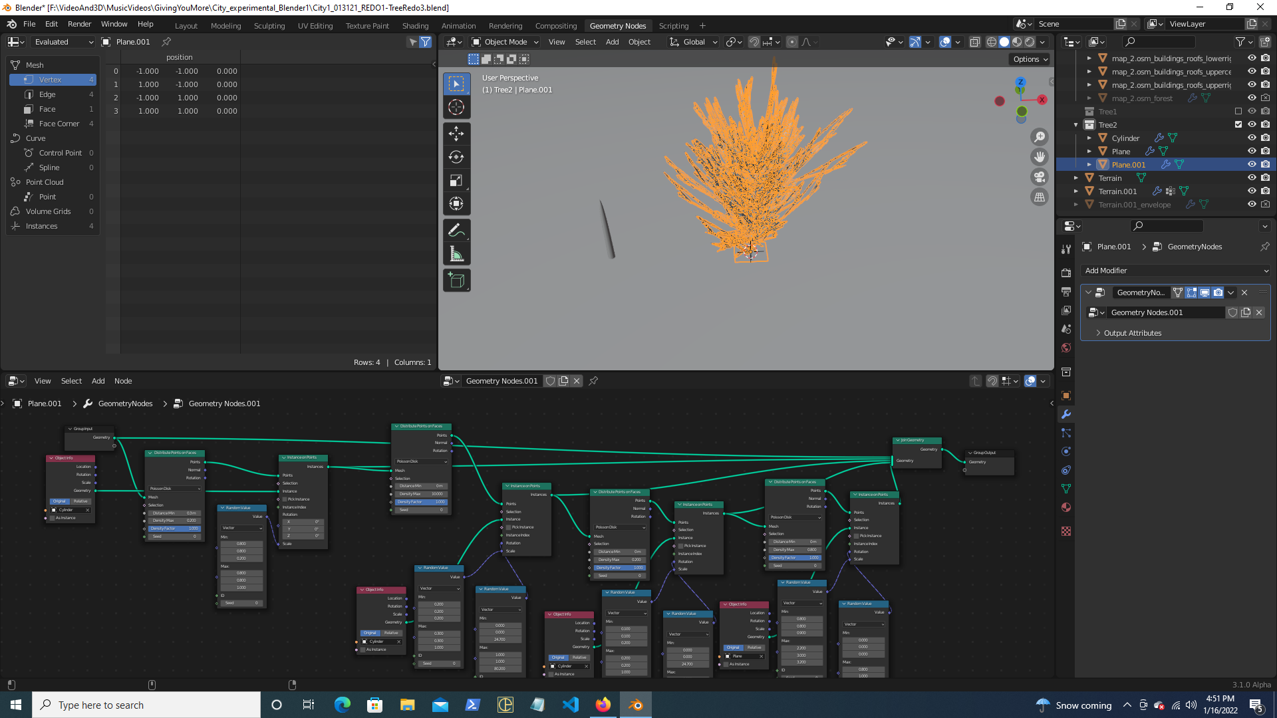Choose the Transform tool
Image resolution: width=1277 pixels, height=718 pixels.
click(456, 203)
